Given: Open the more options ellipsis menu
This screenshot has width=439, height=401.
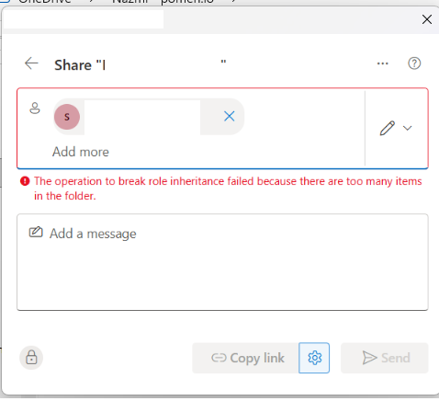Looking at the screenshot, I should pyautogui.click(x=382, y=63).
